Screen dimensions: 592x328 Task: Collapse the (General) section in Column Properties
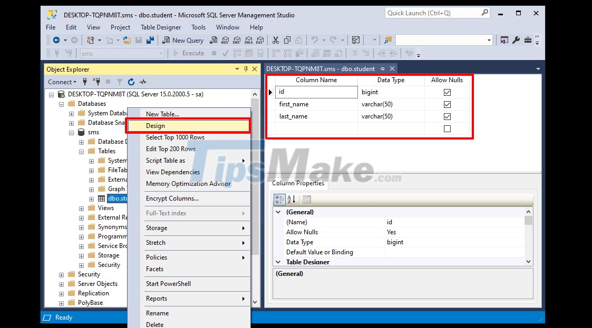point(278,212)
